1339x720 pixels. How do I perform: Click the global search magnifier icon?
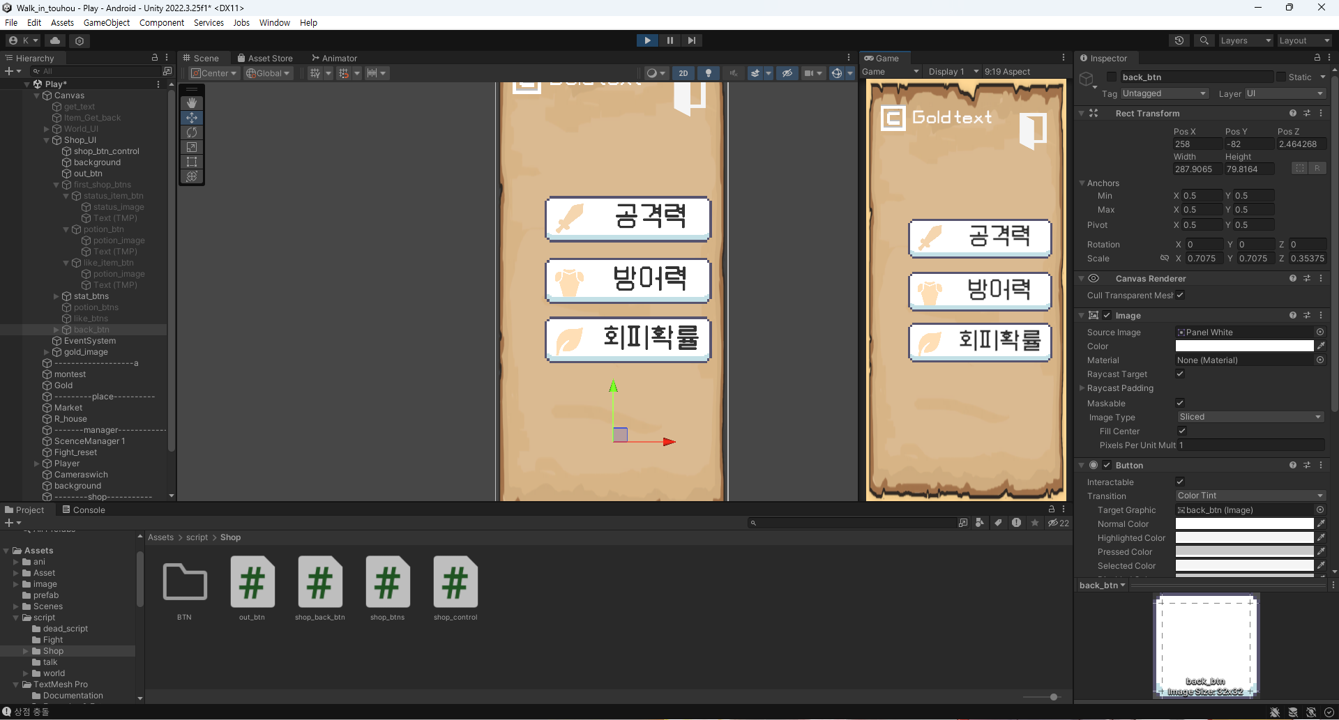1204,40
